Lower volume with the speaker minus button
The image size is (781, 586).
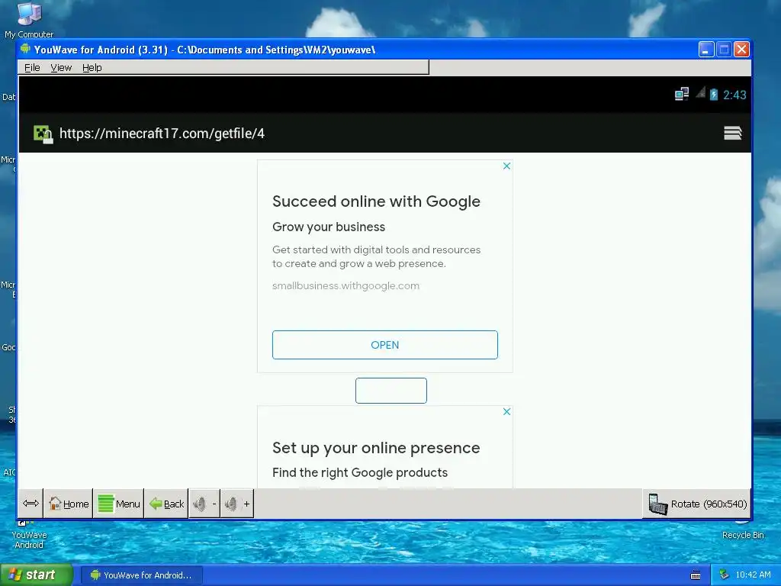204,504
